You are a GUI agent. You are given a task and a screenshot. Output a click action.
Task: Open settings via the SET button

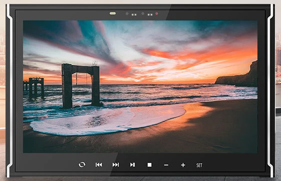pyautogui.click(x=199, y=165)
